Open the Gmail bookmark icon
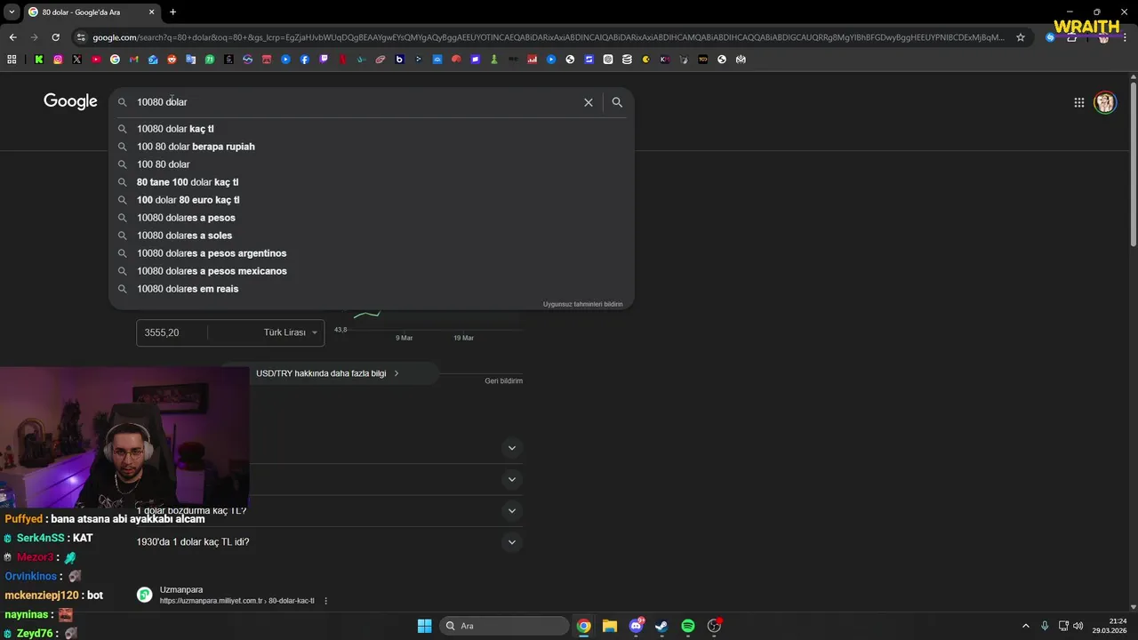The image size is (1138, 640). click(134, 60)
